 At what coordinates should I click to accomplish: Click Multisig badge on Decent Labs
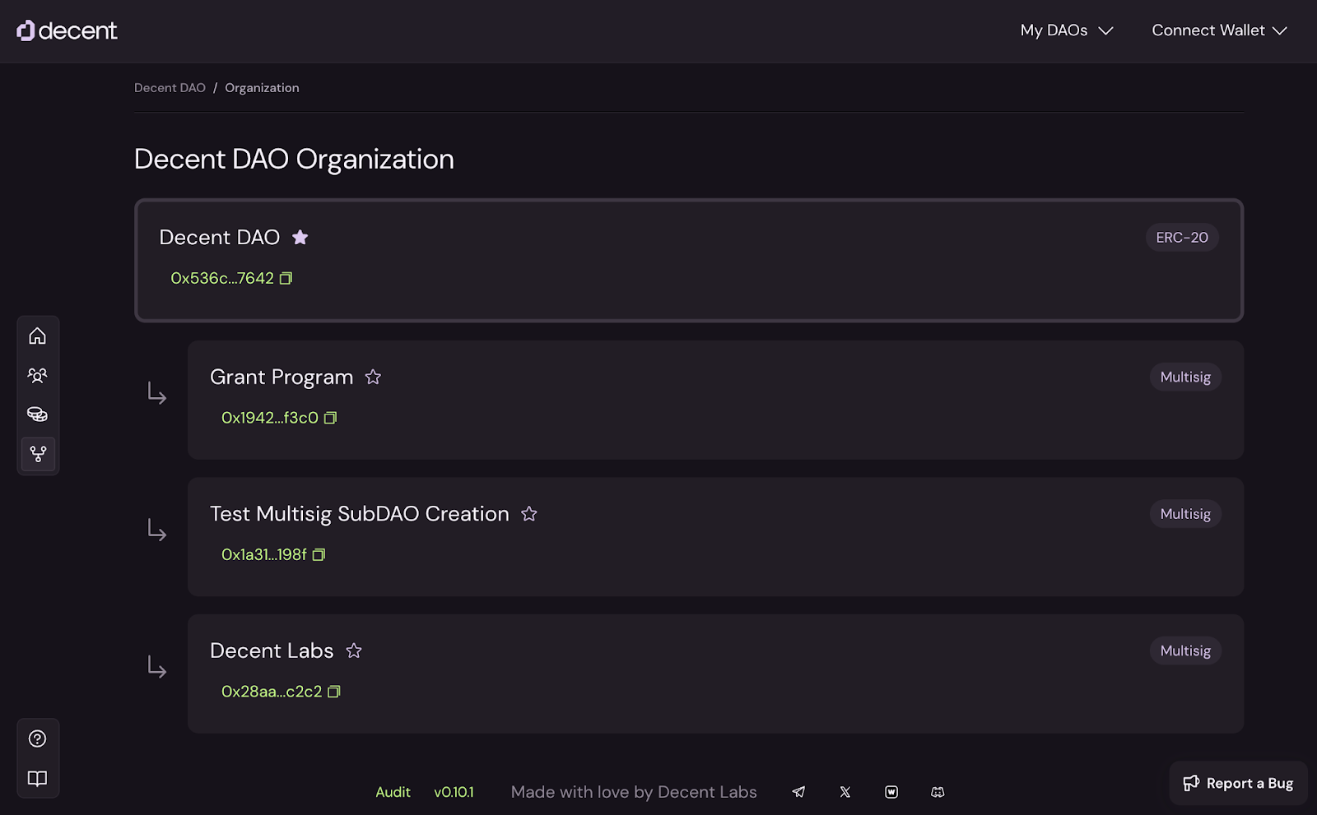point(1185,651)
